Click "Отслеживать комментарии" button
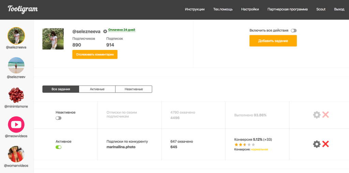The height and width of the screenshot is (173, 349). [x=95, y=54]
